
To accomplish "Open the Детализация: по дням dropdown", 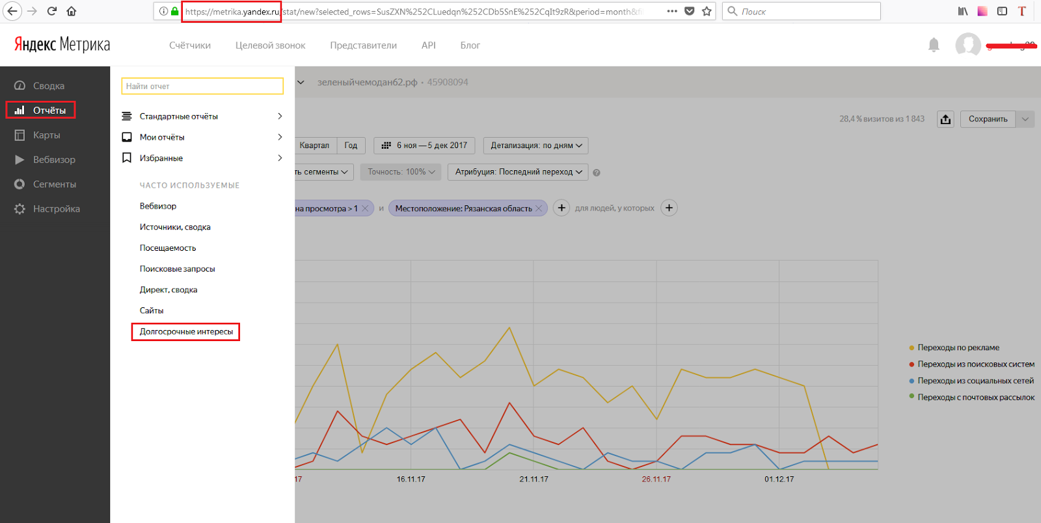I will pos(536,146).
